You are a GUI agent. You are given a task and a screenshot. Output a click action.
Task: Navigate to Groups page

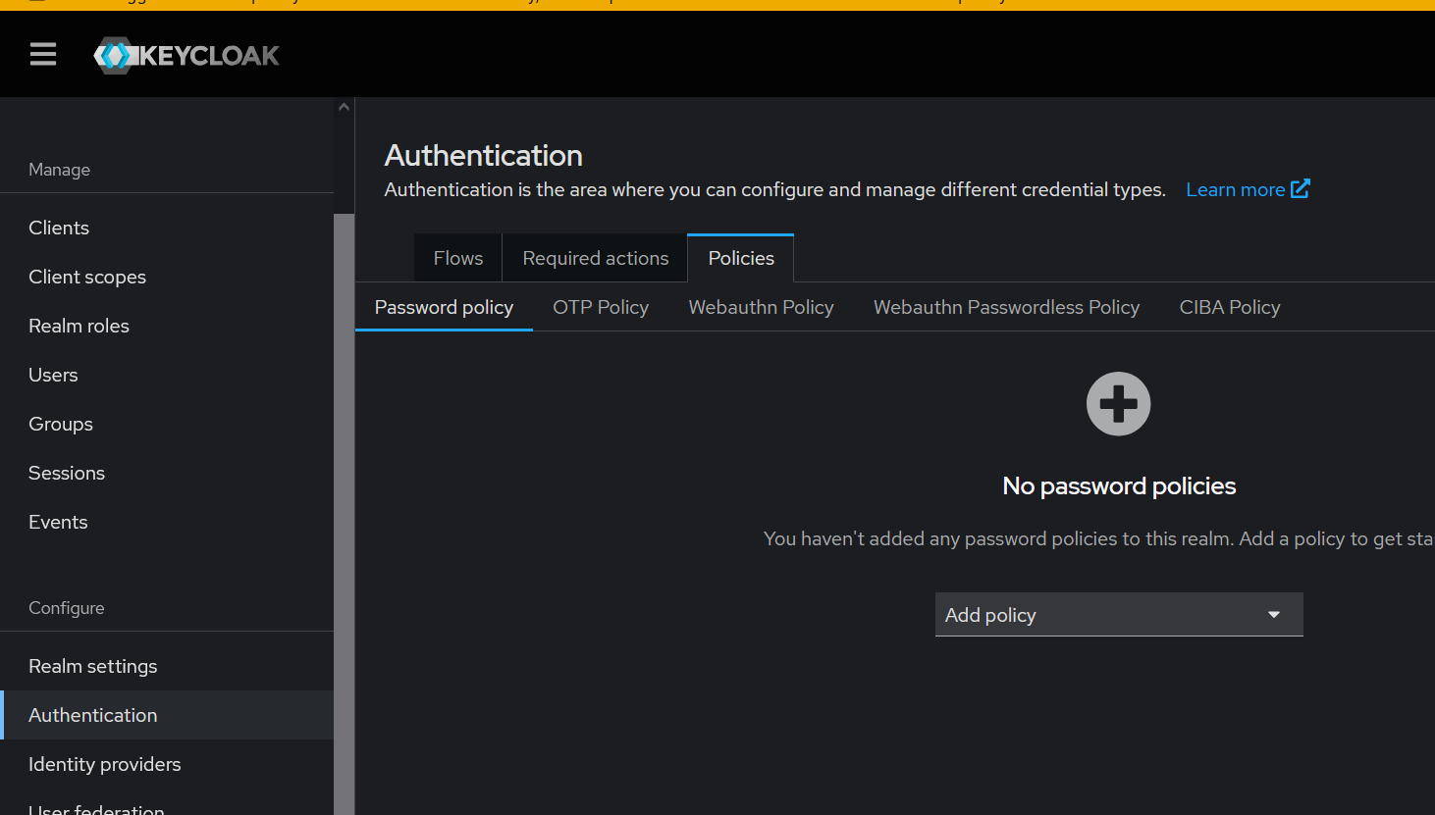click(x=167, y=424)
